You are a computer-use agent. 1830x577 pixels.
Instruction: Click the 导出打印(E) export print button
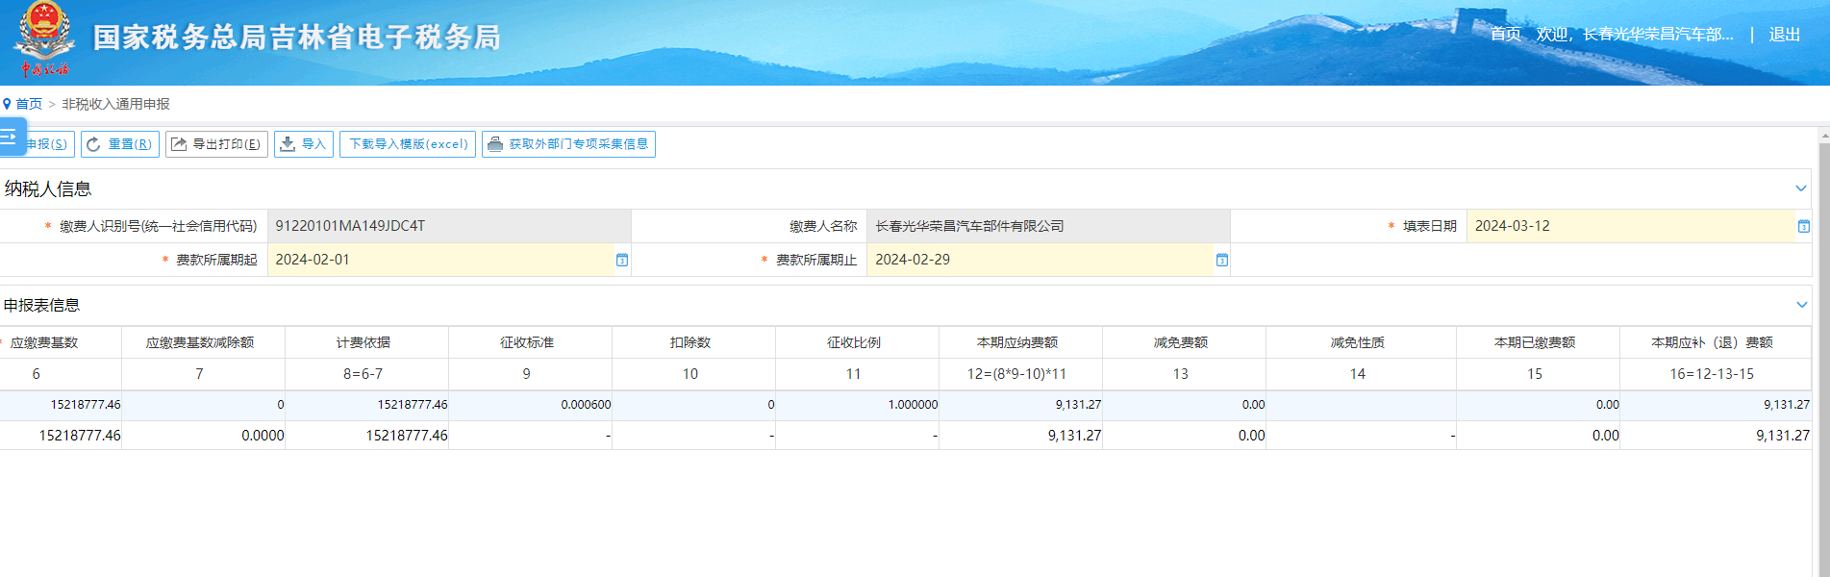click(x=216, y=144)
